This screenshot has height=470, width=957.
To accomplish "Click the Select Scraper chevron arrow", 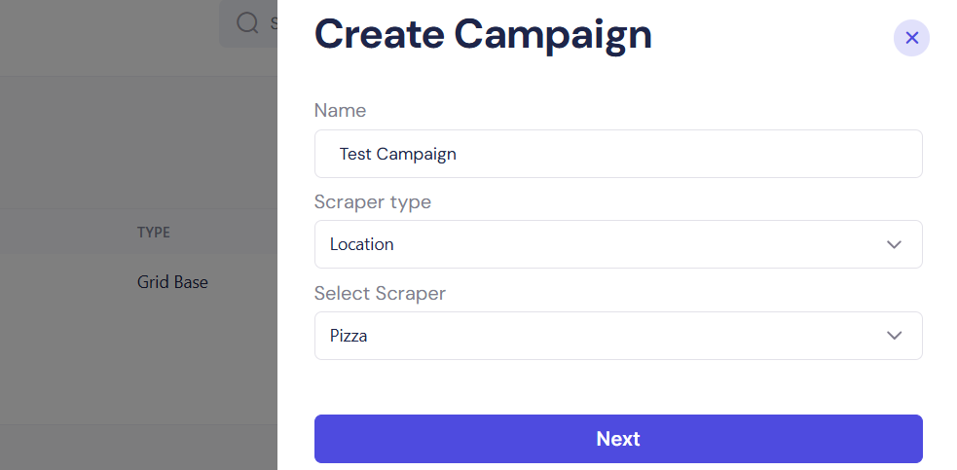I will [x=894, y=336].
